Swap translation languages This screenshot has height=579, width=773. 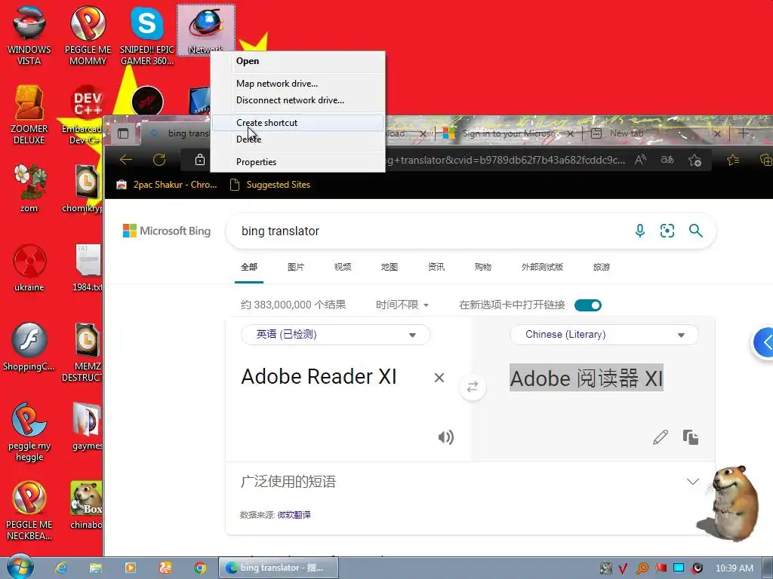tap(473, 387)
